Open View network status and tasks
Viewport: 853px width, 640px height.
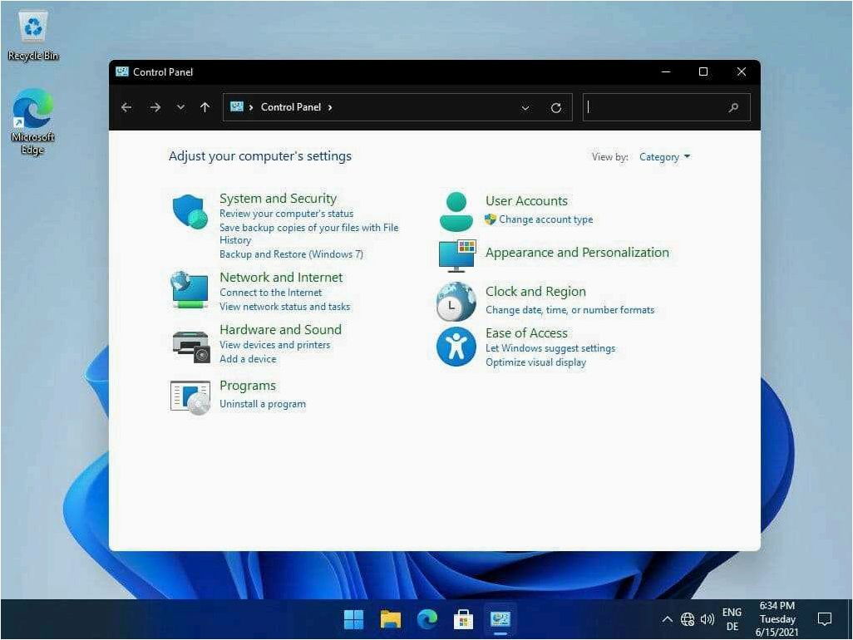284,307
